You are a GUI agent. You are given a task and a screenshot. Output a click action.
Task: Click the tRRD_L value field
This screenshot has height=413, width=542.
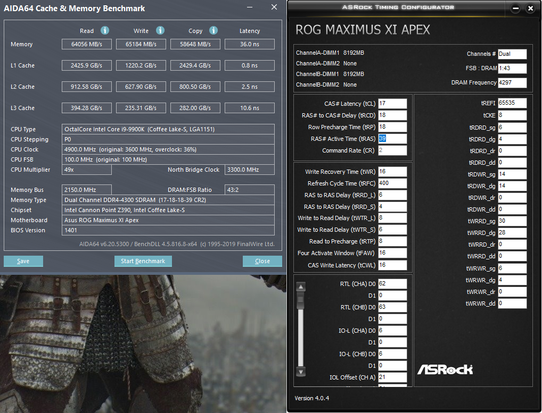pyautogui.click(x=393, y=195)
